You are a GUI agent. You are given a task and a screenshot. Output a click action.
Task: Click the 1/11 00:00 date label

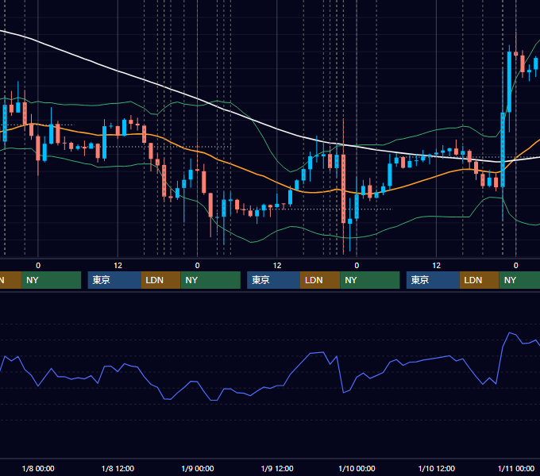pos(516,468)
